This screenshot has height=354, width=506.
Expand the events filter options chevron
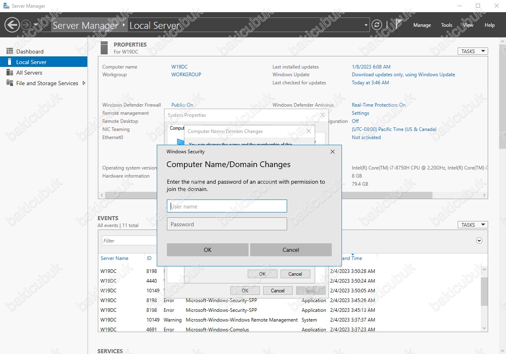(479, 240)
